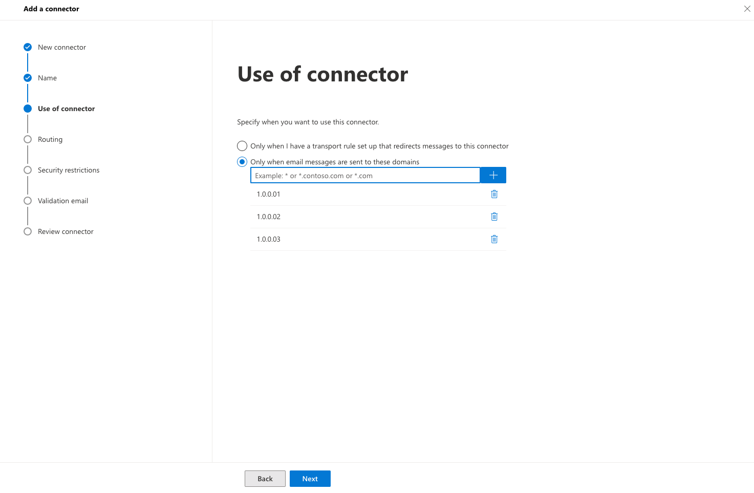Viewport: 754px width, 493px height.
Task: Open the Routing wizard step
Action: click(x=50, y=139)
